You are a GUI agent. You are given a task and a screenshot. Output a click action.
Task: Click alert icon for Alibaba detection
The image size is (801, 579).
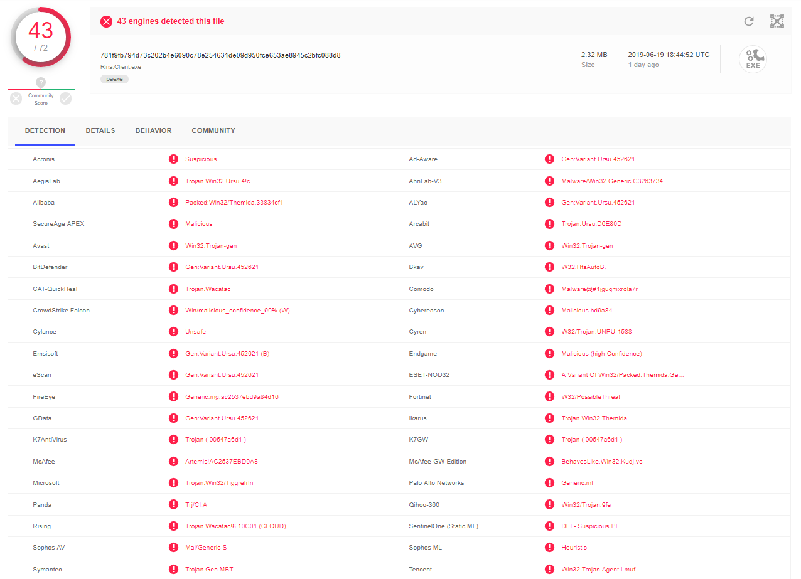pos(173,203)
